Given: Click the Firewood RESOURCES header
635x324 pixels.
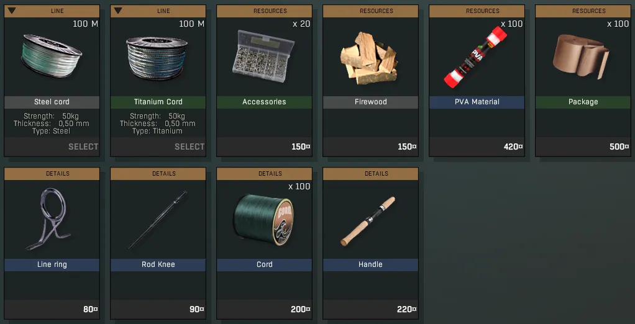Looking at the screenshot, I should pos(370,11).
